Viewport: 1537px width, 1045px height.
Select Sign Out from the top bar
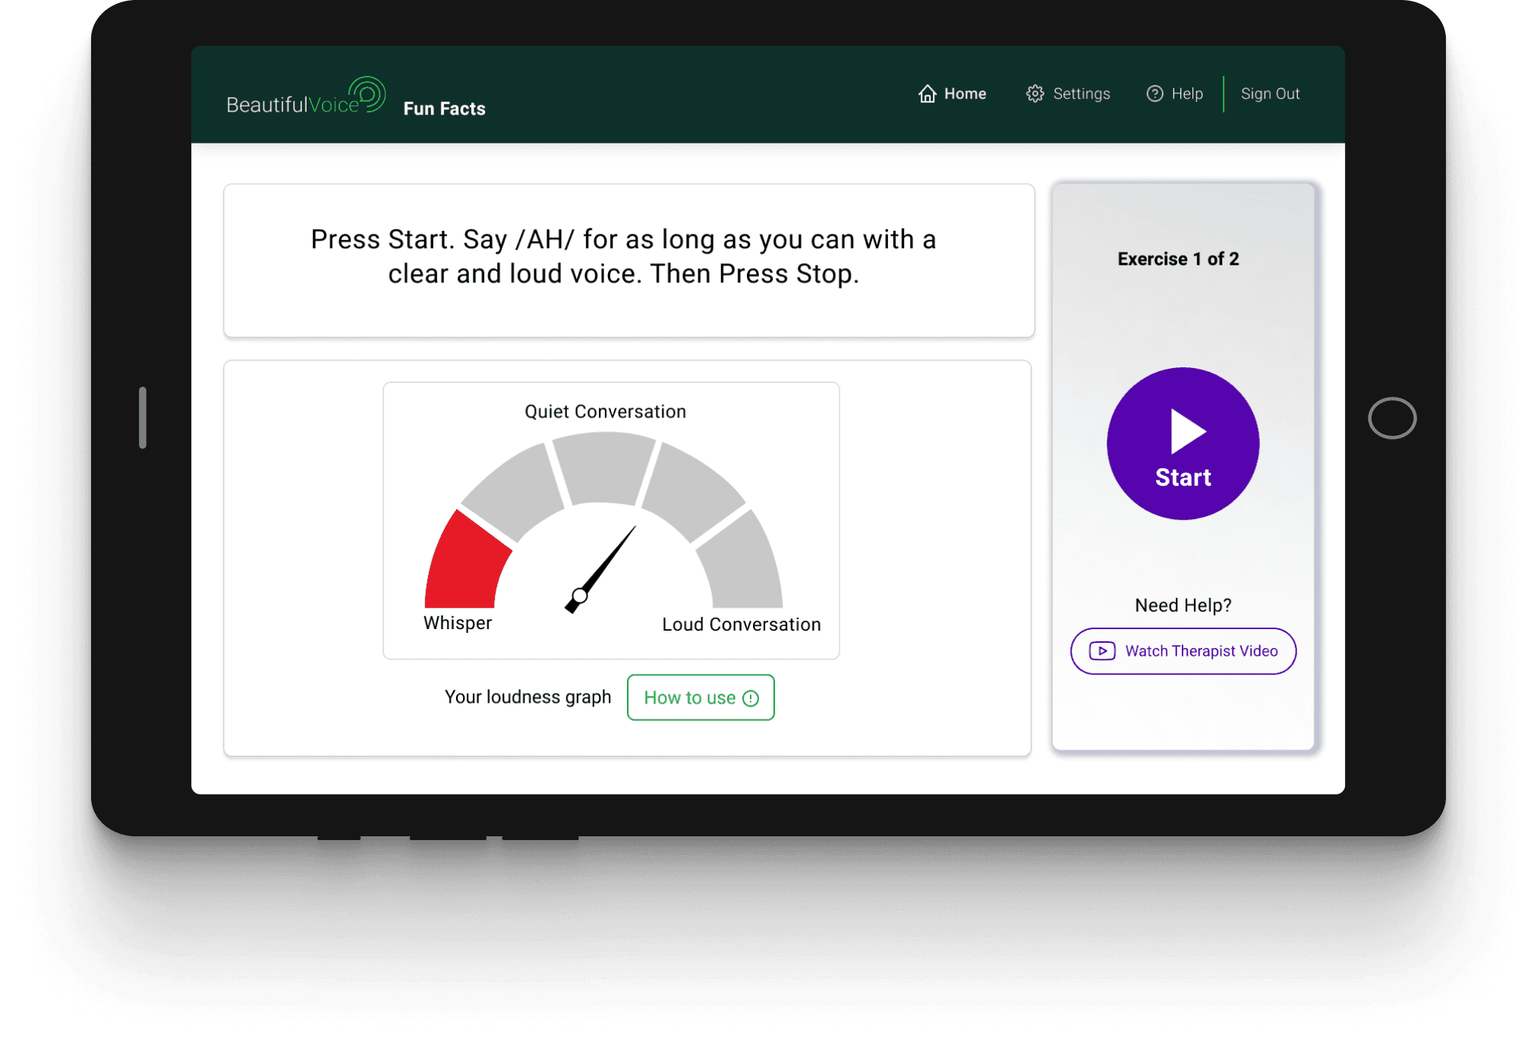(1270, 93)
